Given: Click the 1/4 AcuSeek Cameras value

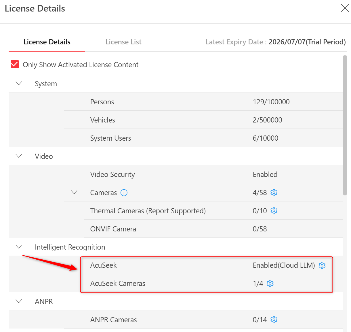Looking at the screenshot, I should click(x=258, y=283).
